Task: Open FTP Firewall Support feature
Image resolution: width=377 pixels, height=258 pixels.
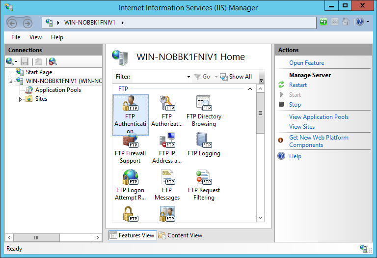Action: point(130,149)
